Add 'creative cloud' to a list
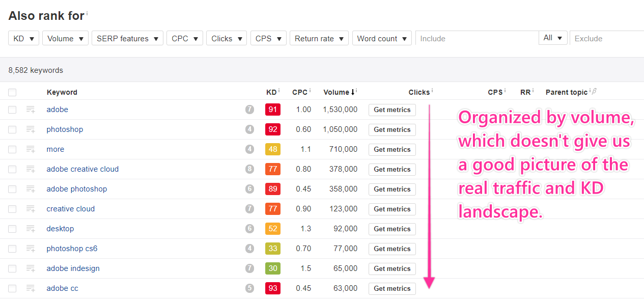 [31, 209]
